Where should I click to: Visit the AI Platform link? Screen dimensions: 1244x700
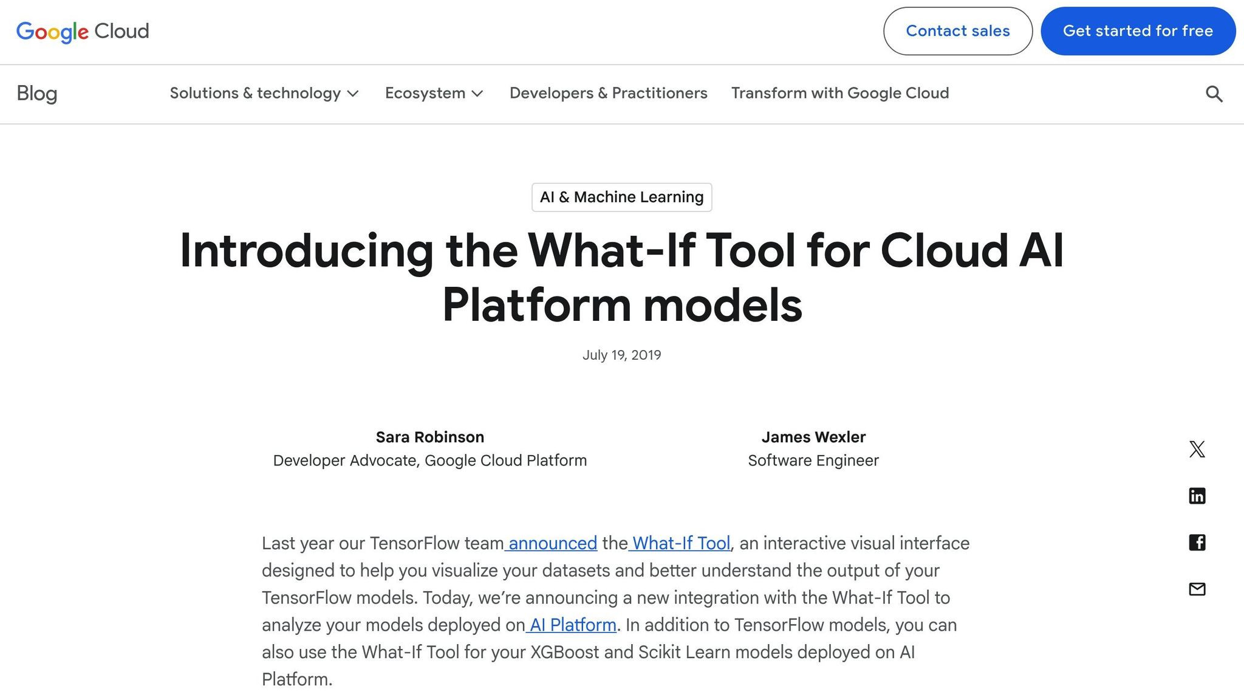click(572, 625)
